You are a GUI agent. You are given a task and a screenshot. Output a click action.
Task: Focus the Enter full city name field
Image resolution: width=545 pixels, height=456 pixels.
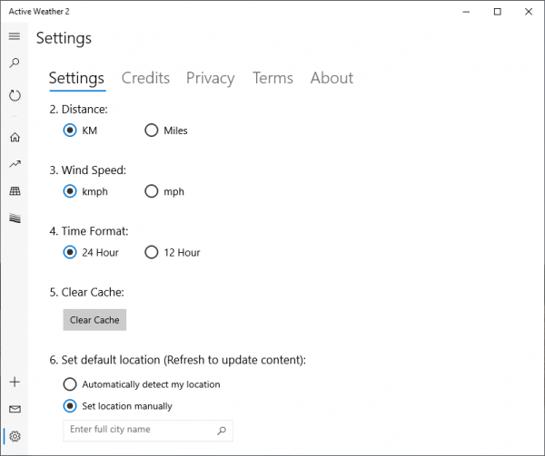148,431
